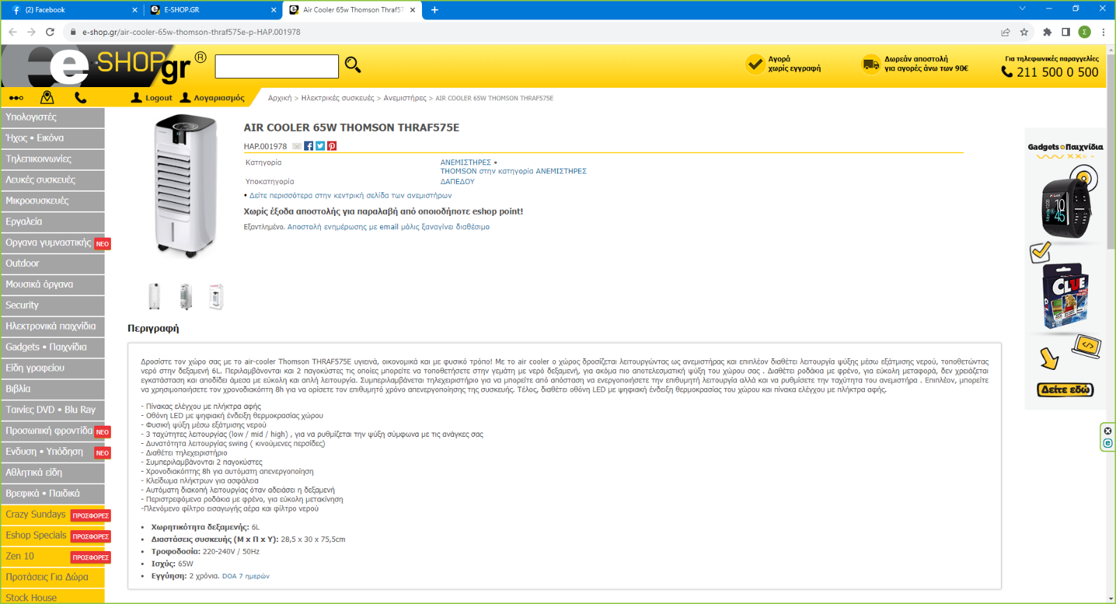Viewport: 1116px width, 604px height.
Task: Open the Υπολογιστές category
Action: click(53, 117)
